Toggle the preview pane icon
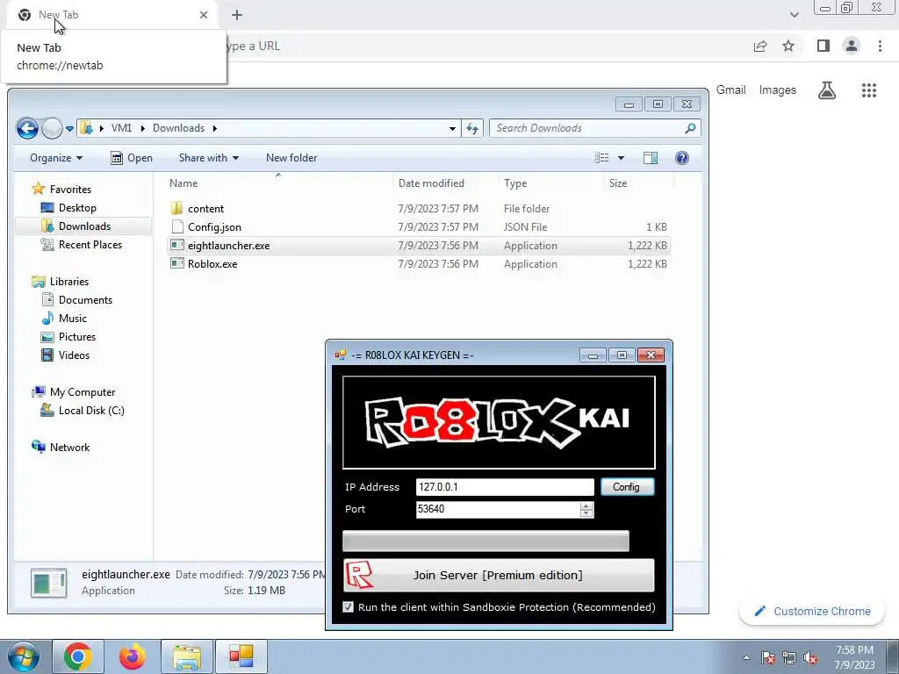This screenshot has height=674, width=899. pos(651,158)
